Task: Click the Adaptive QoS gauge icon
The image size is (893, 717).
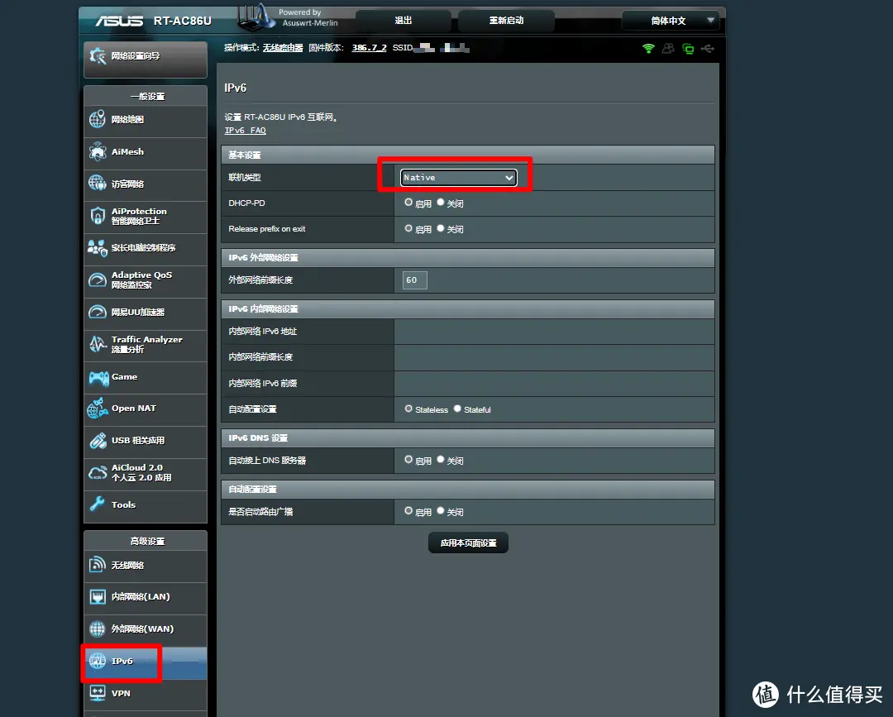Action: tap(97, 280)
